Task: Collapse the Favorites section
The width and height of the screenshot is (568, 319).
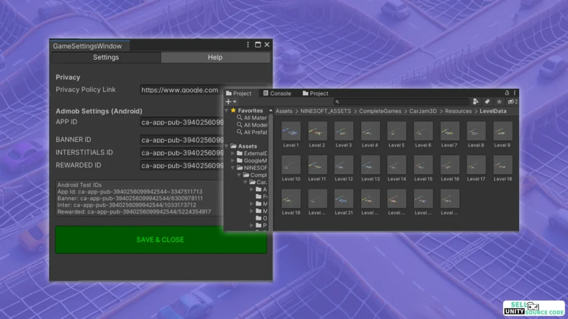Action: pos(226,110)
